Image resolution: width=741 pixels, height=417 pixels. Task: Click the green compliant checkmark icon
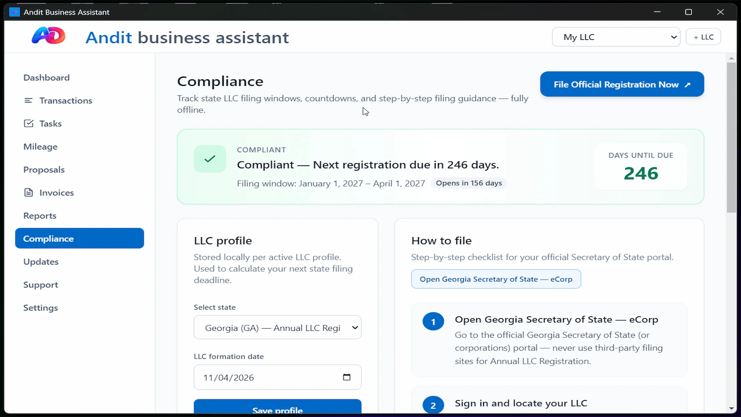tap(210, 159)
